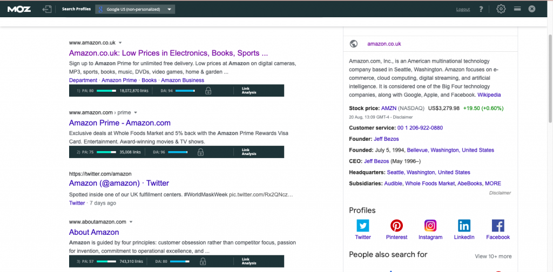Expand arrow next to www.aboutamazon.com
This screenshot has width=553, height=272.
click(131, 222)
